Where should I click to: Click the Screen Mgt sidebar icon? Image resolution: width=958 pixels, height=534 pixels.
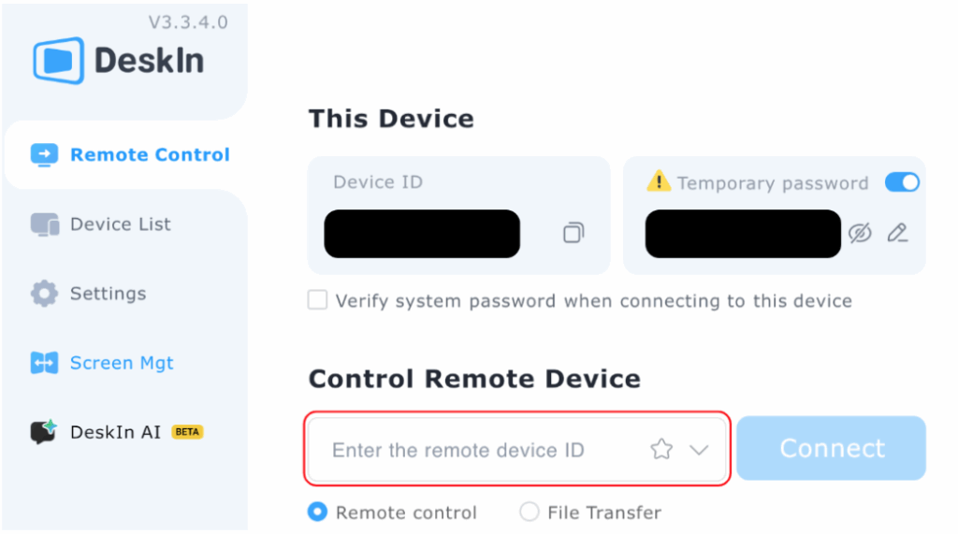(44, 363)
